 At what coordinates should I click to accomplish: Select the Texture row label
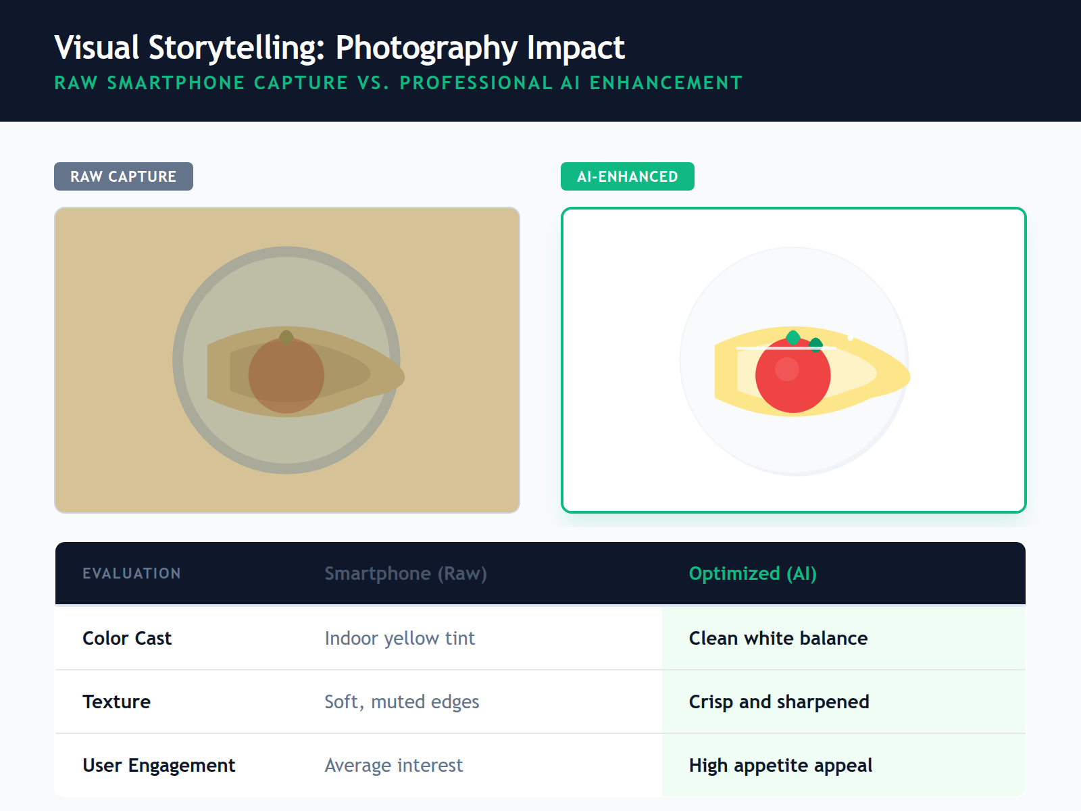[x=116, y=702]
